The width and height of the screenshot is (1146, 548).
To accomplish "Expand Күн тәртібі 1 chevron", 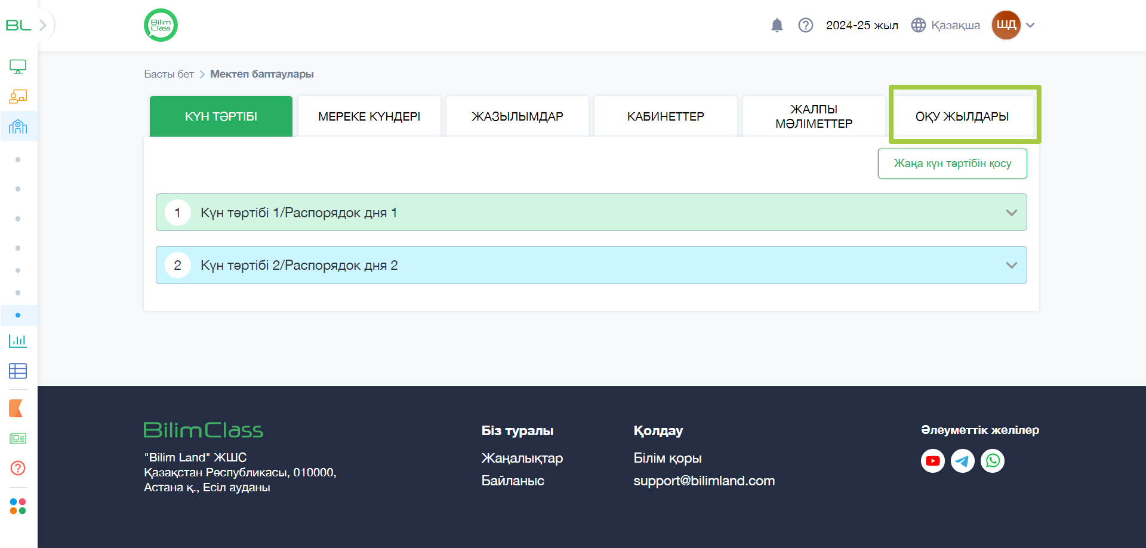I will pyautogui.click(x=1012, y=213).
